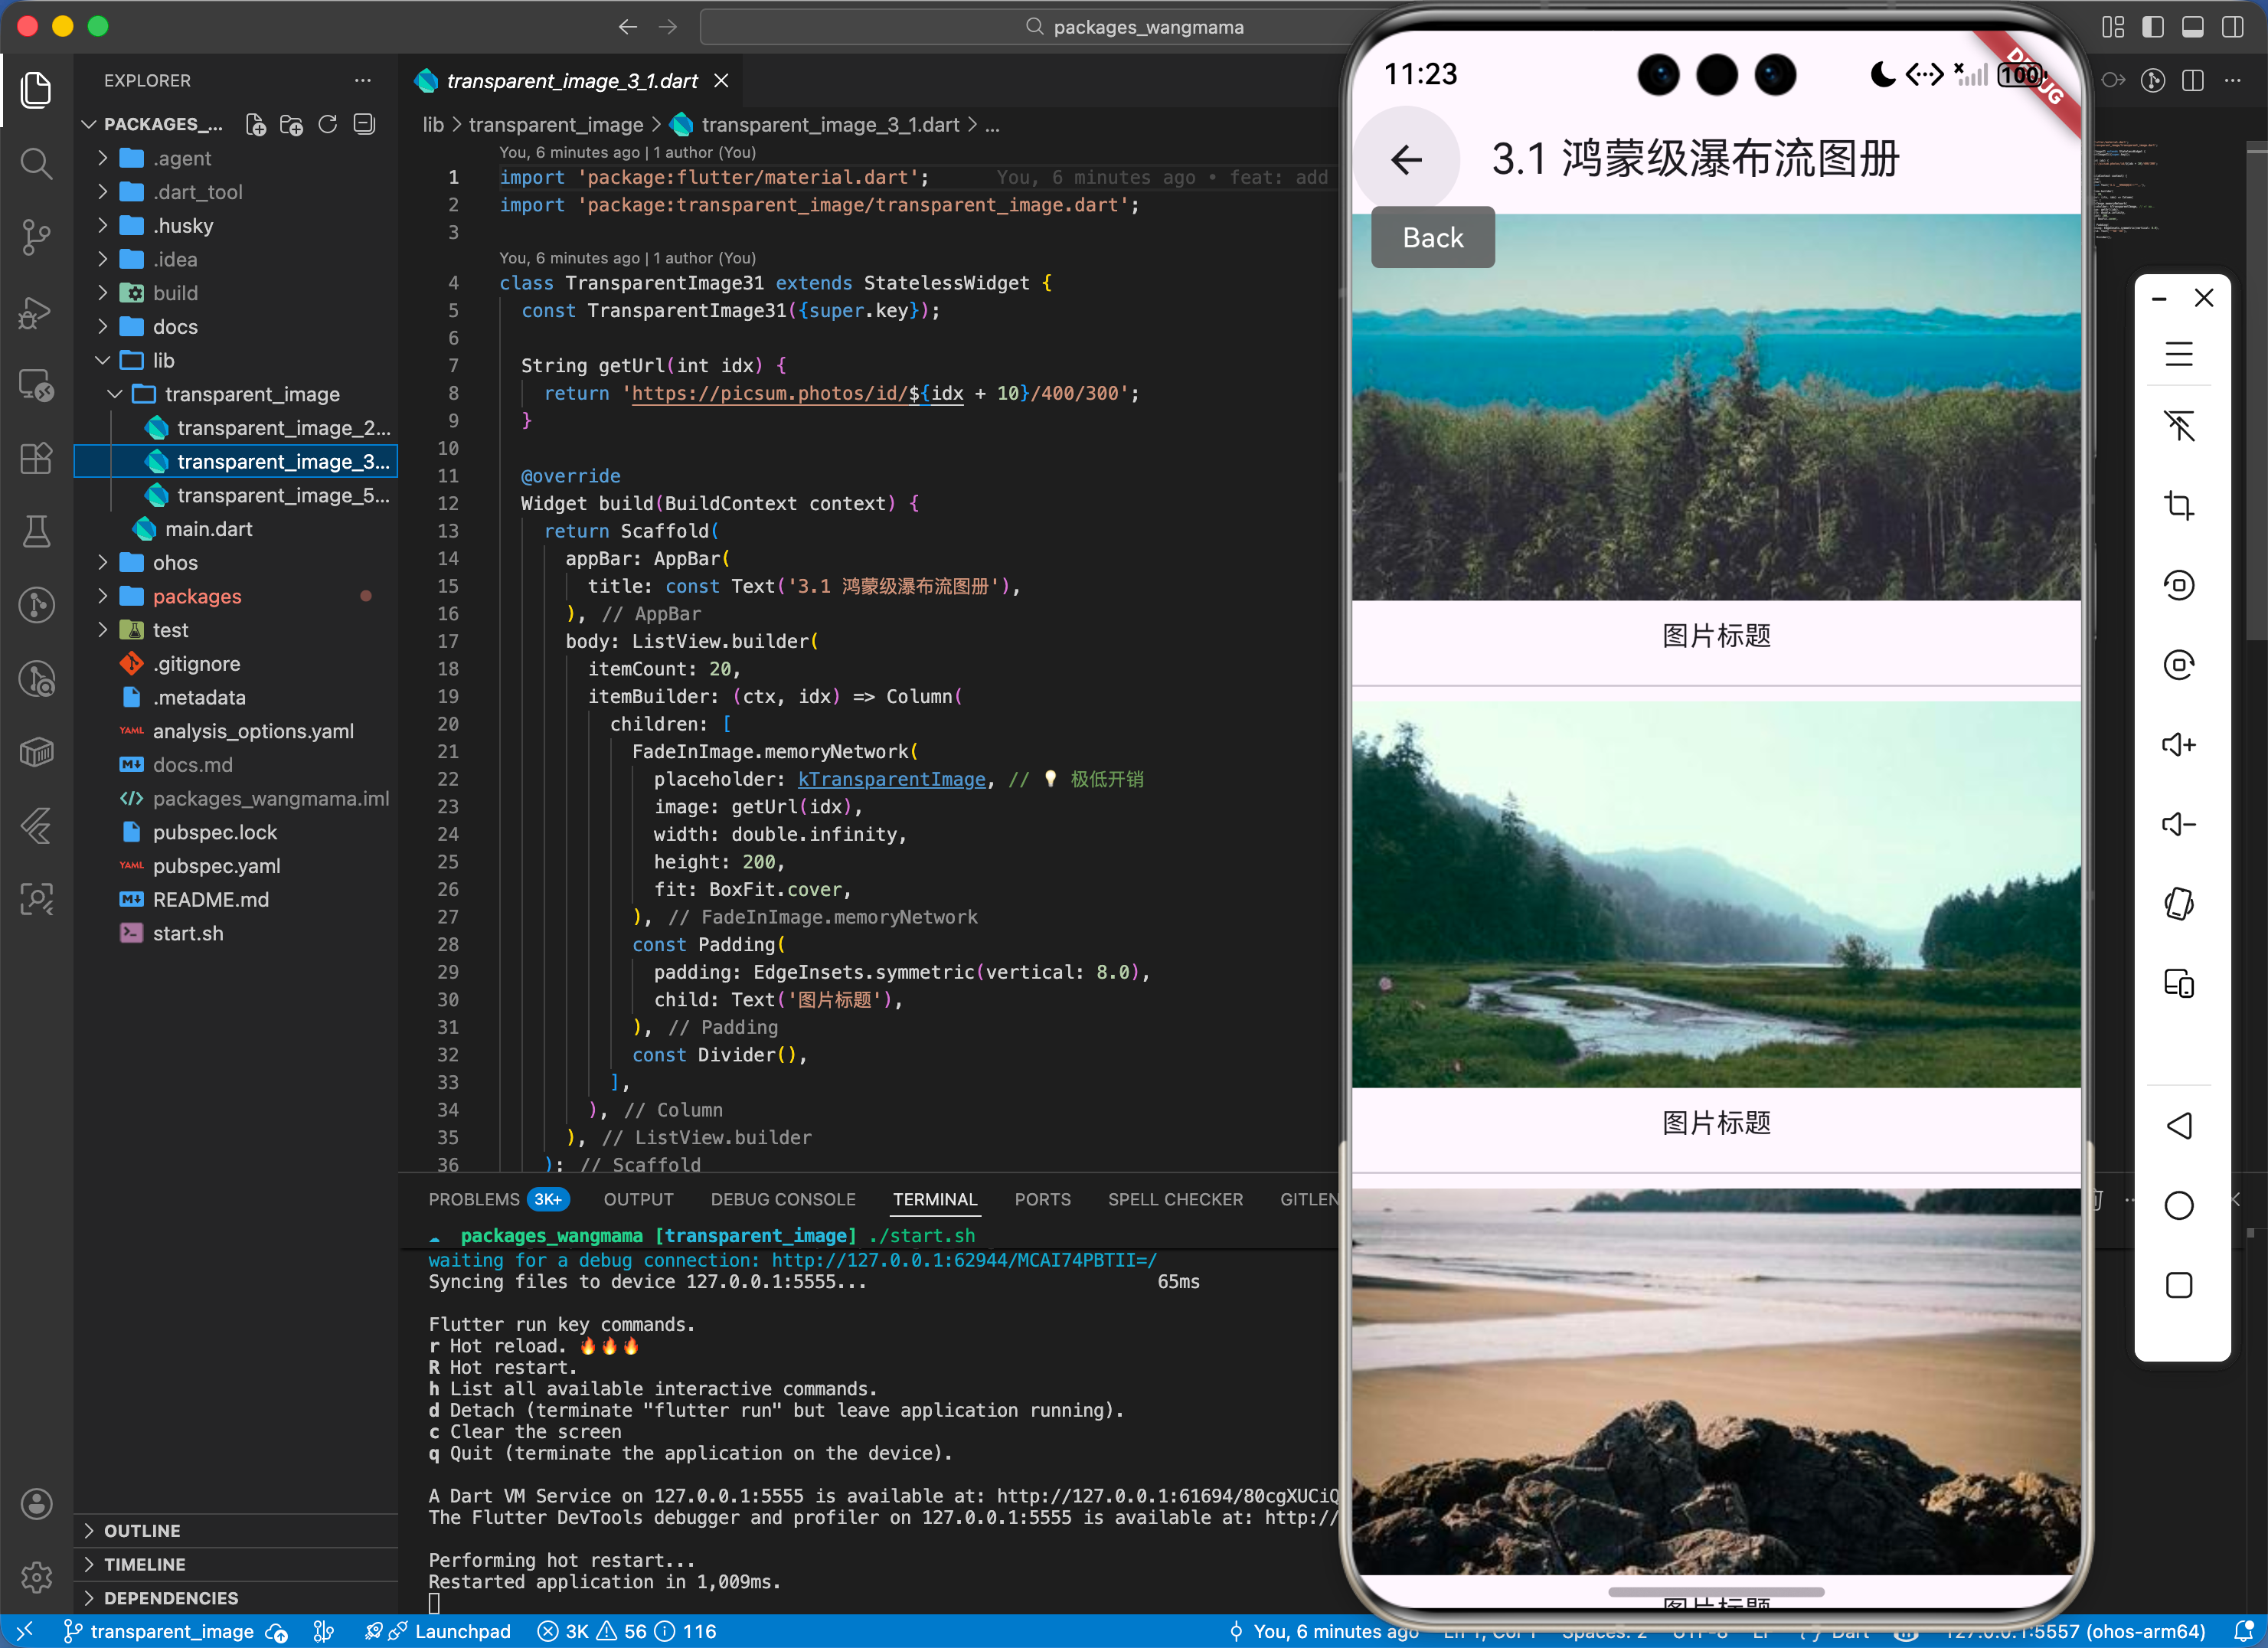Toggle the secondary sidebar layout button
Viewport: 2268px width, 1648px height.
pos(2232,27)
